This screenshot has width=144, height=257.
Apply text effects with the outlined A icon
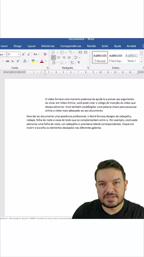pos(25,61)
